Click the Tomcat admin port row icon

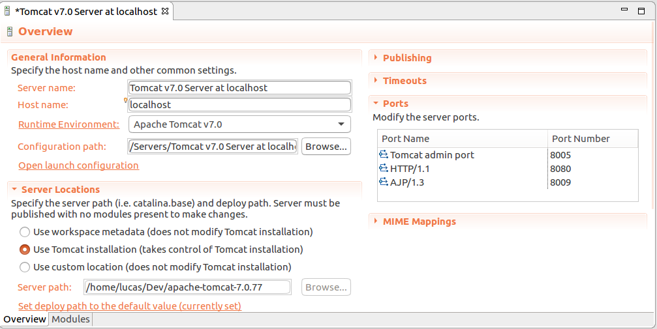[x=384, y=154]
